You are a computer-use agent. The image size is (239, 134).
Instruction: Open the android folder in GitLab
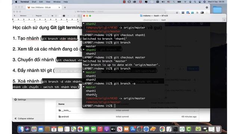(x=64, y=117)
